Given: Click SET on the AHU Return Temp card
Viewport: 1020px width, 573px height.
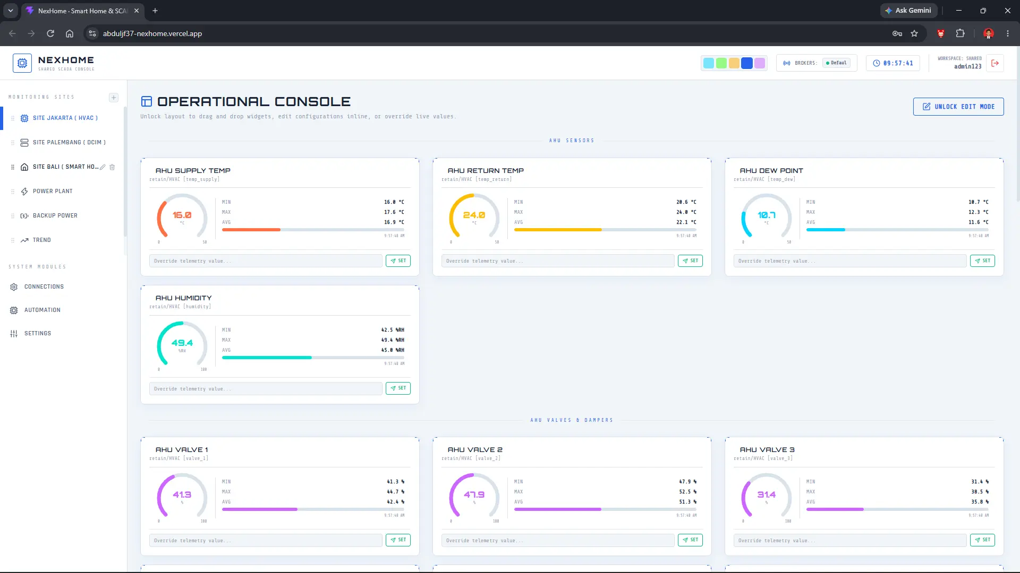Looking at the screenshot, I should click(690, 261).
